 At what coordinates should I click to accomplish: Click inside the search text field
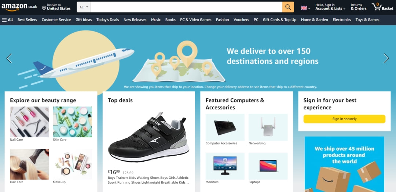coord(186,7)
